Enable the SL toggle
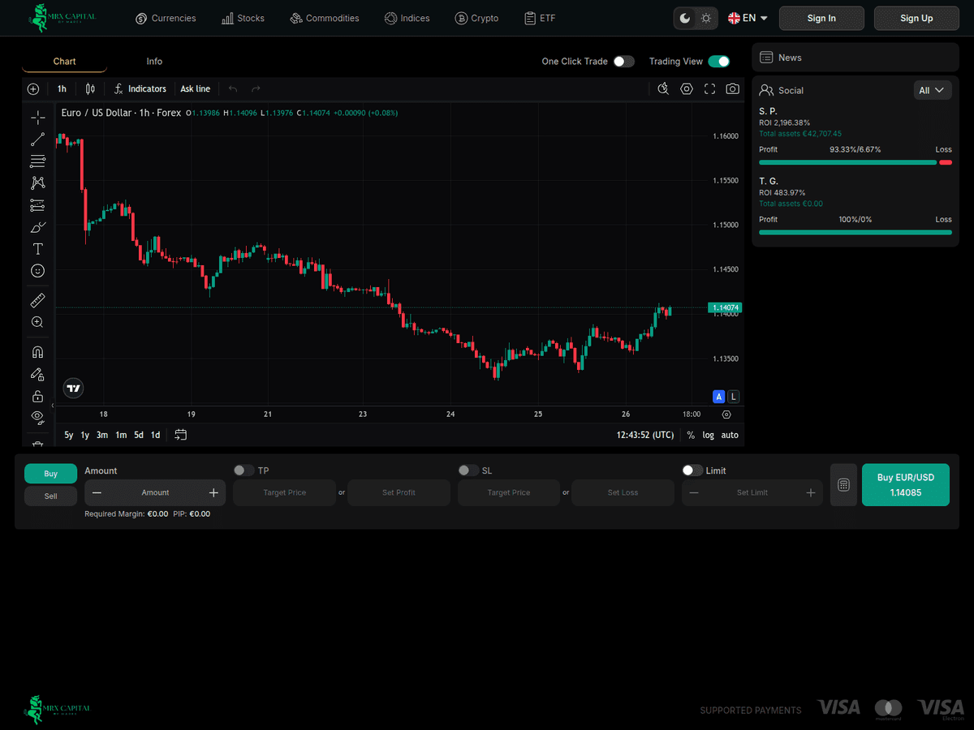 coord(468,470)
